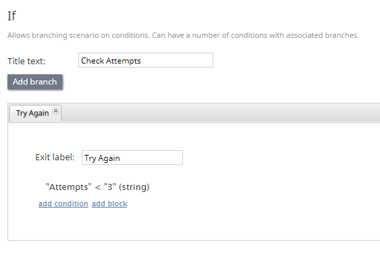Select the Try Again tab
The image size is (380, 263).
[32, 113]
